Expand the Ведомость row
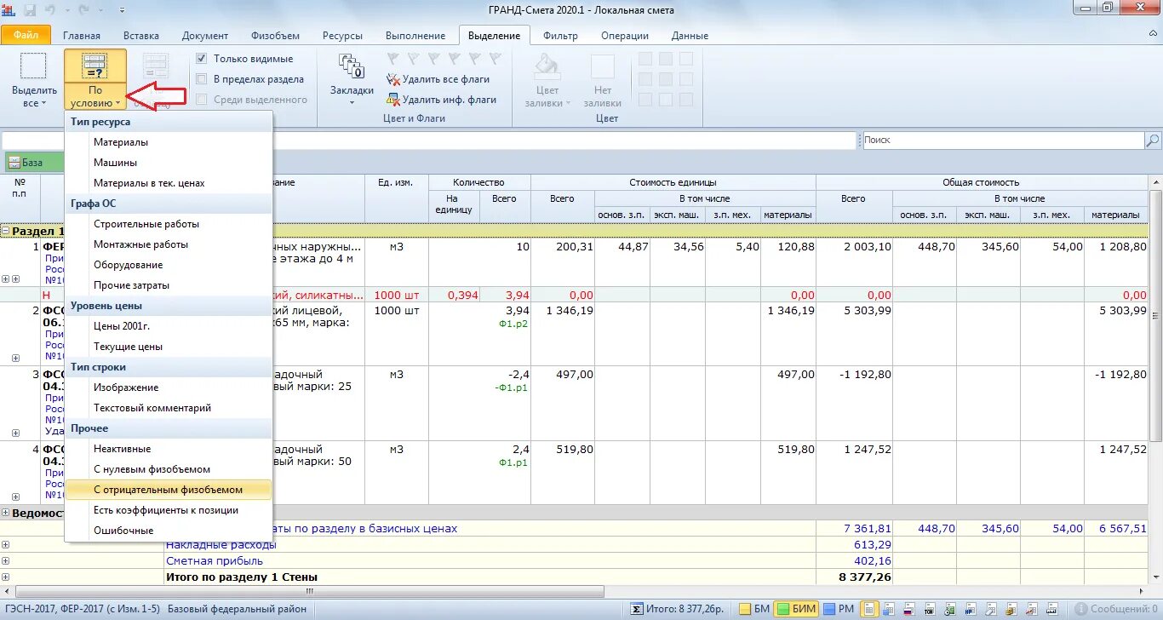Image resolution: width=1163 pixels, height=620 pixels. pos(6,513)
